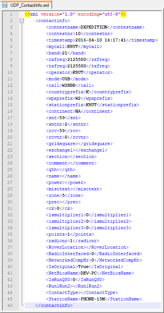Click line number 1 in margin
This screenshot has width=164, height=313.
click(x=11, y=14)
